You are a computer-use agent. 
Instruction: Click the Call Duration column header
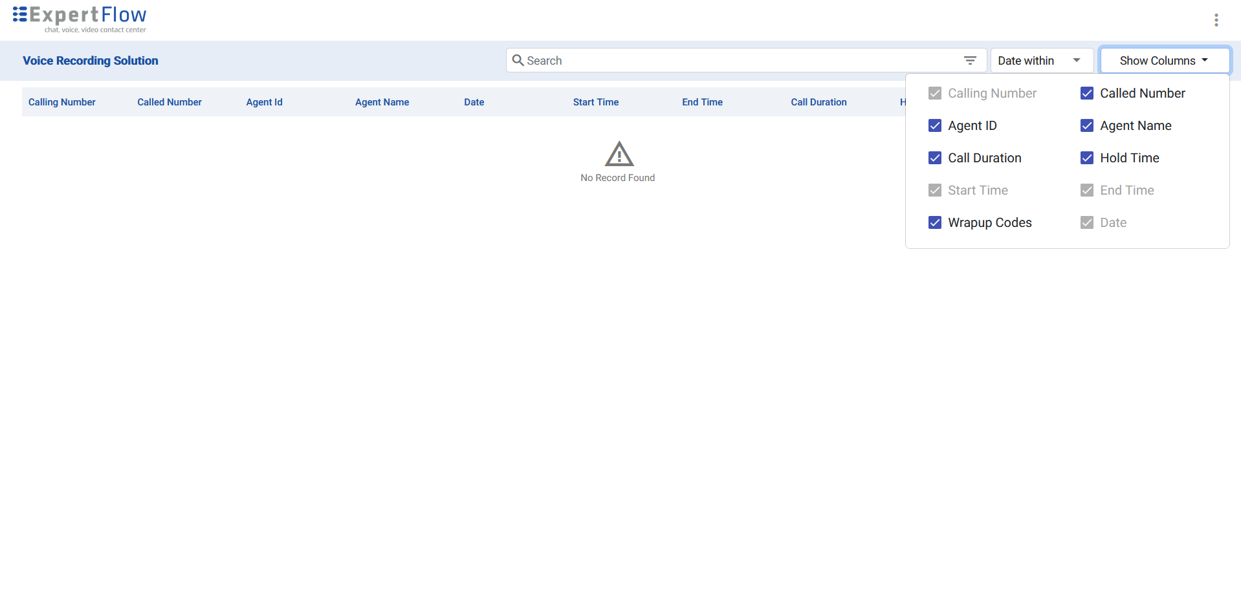[818, 102]
